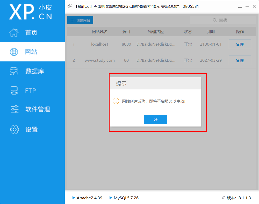Click 物理路径 column header
Screen dimensions: 259x204
(x=156, y=32)
